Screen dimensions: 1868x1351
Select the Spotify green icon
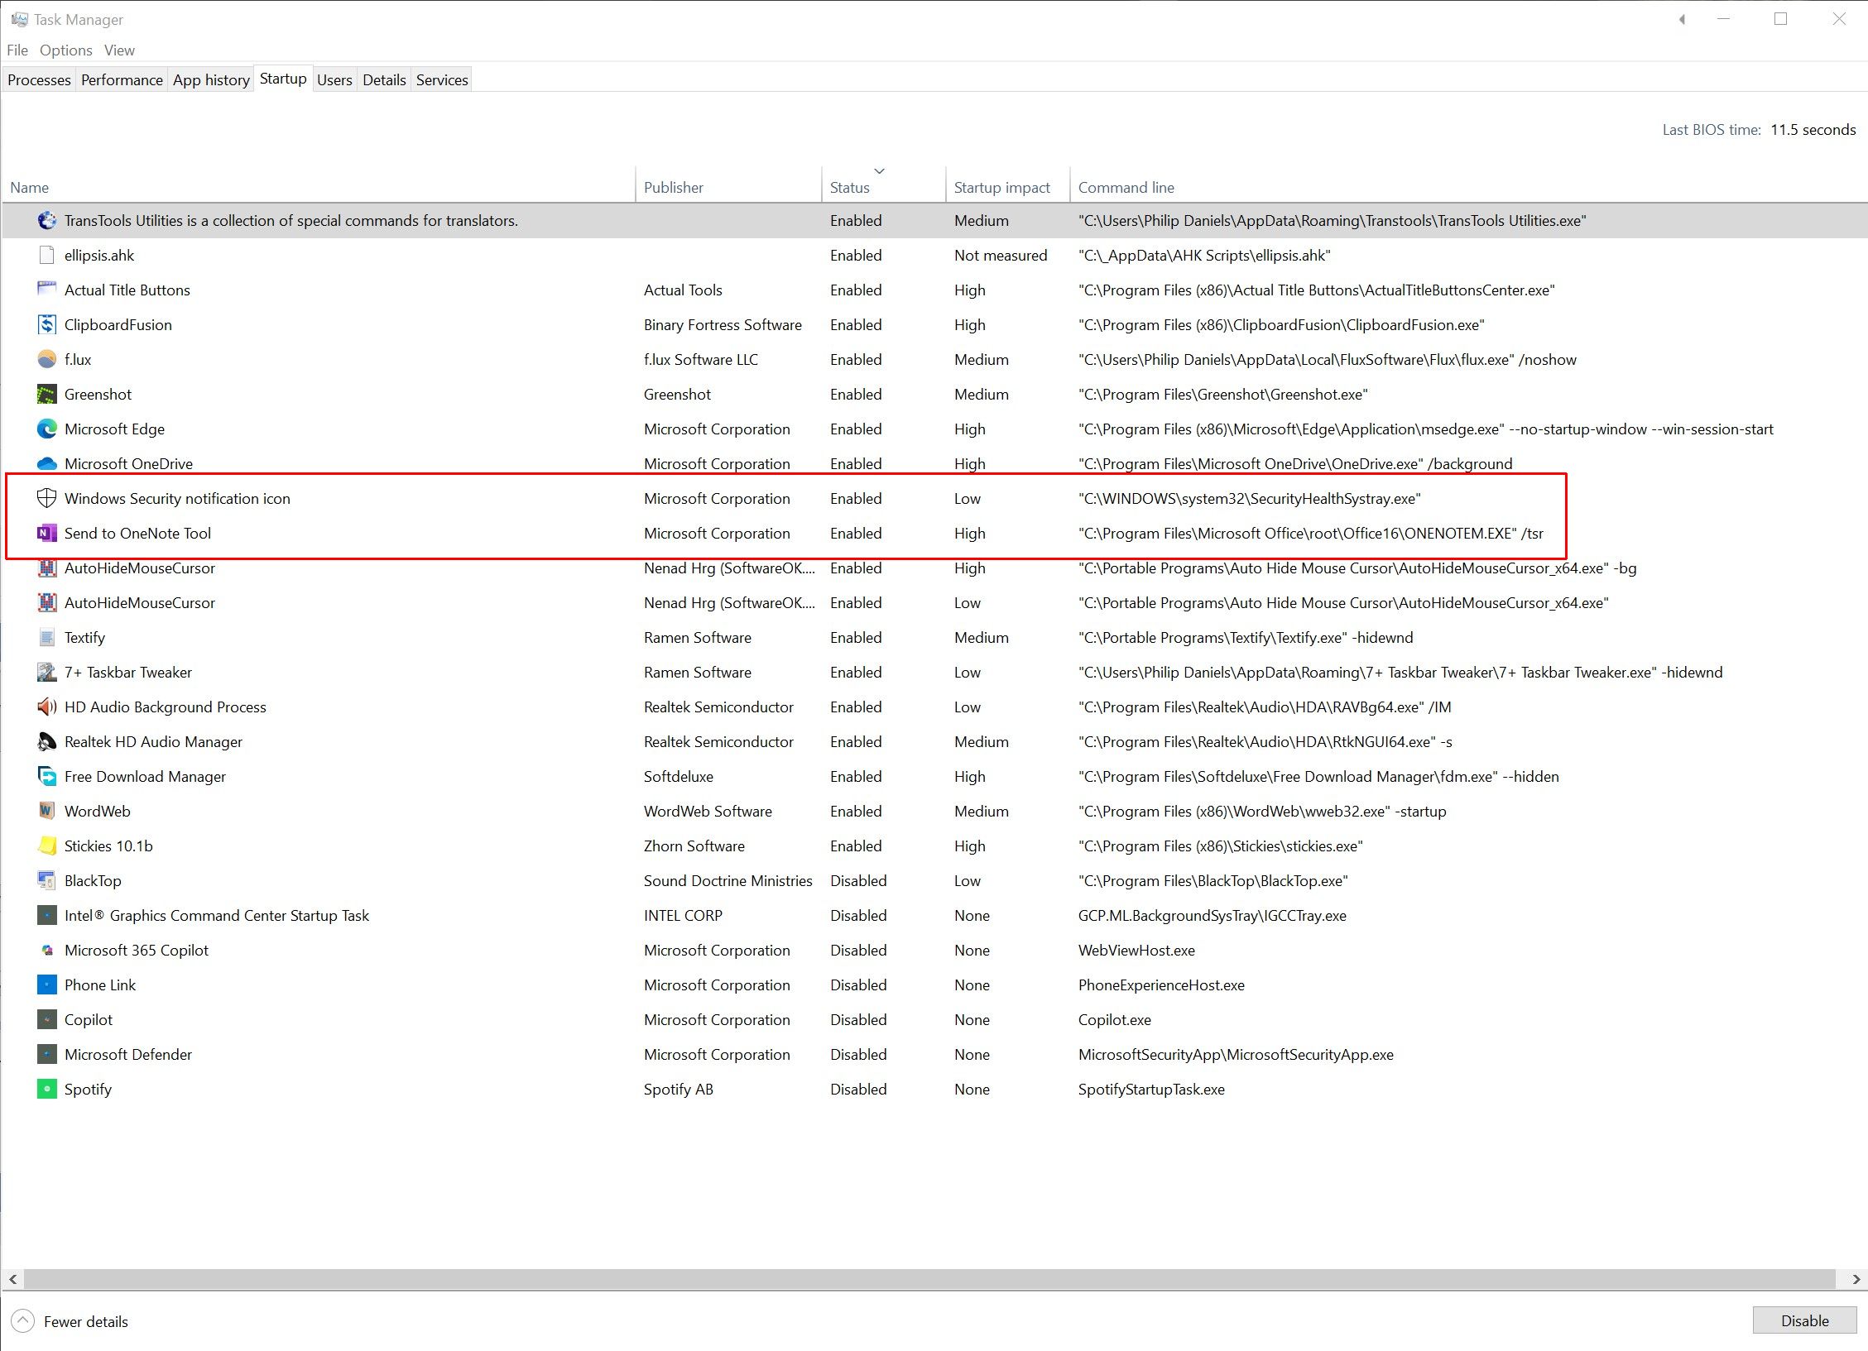tap(47, 1089)
